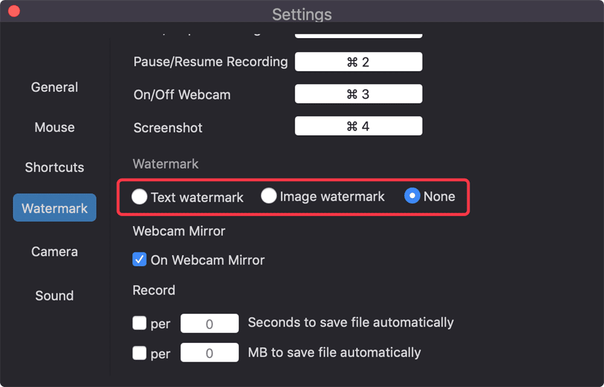Screen dimensions: 604x387
Task: Click the MB auto-save value field
Action: pos(209,353)
